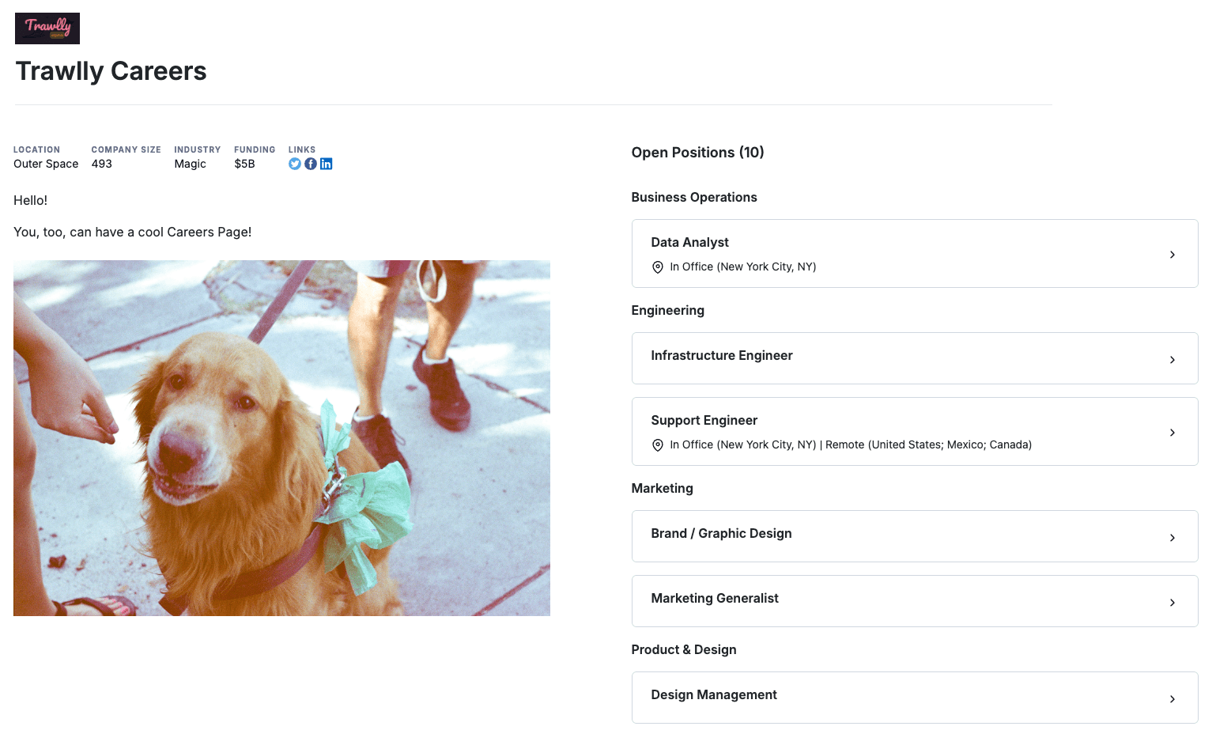Select the Brand / Graphic Design role
The height and width of the screenshot is (730, 1216).
[x=721, y=534]
